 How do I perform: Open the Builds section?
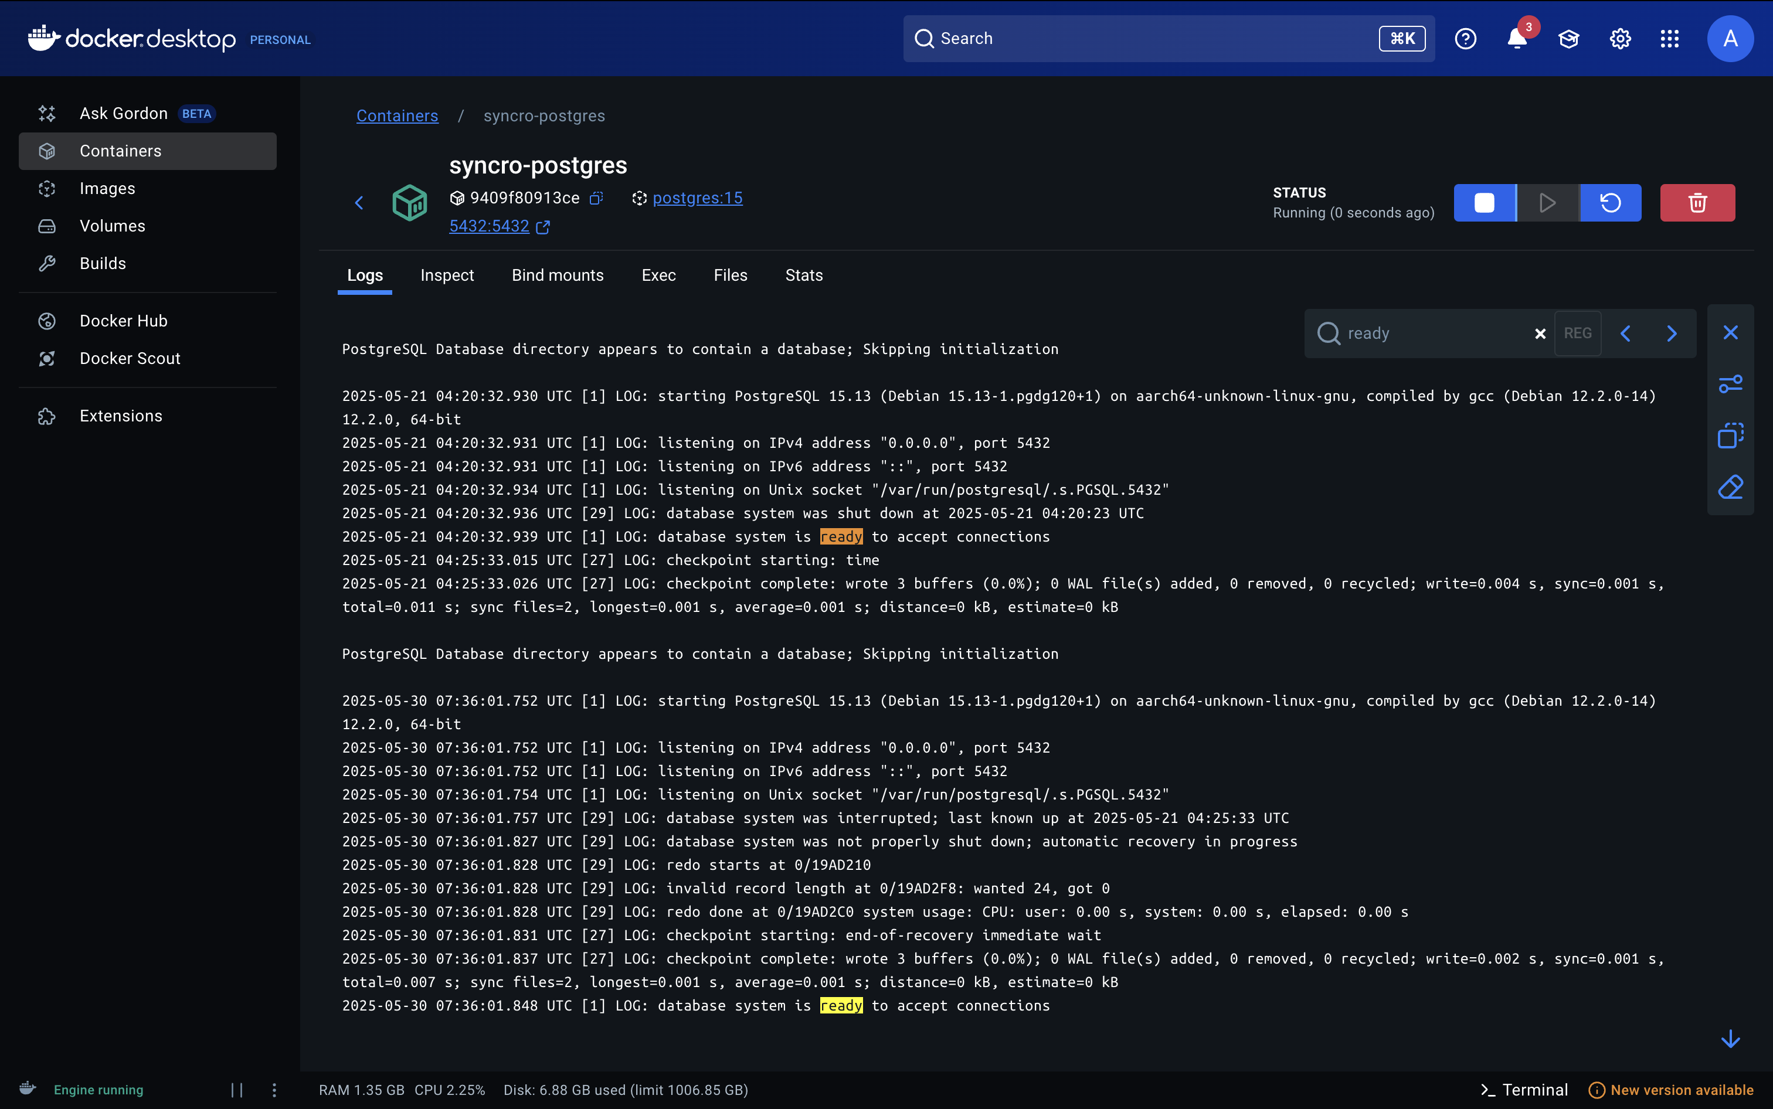pyautogui.click(x=147, y=263)
